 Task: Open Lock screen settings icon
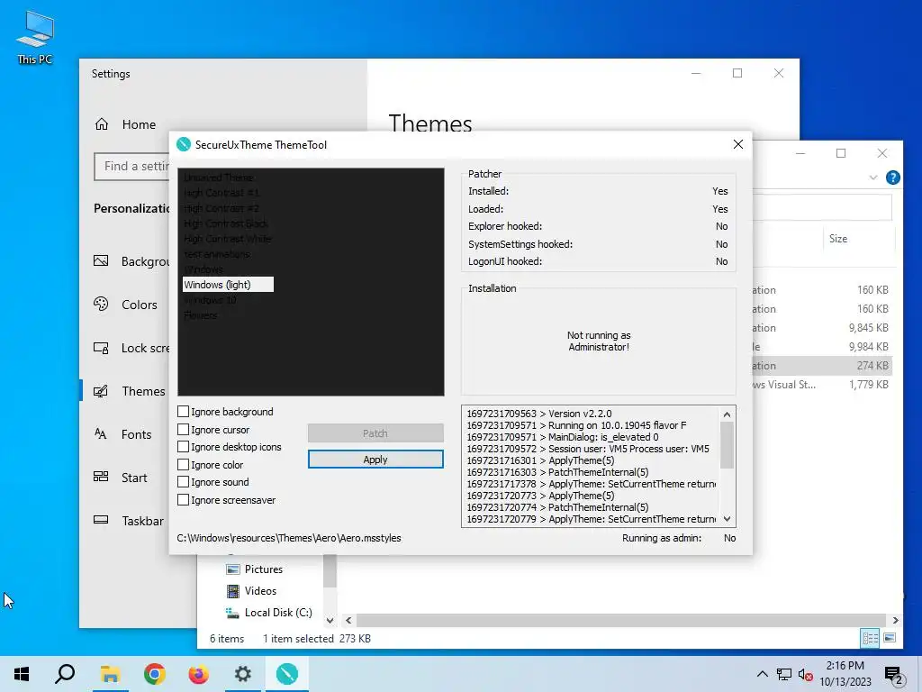coord(101,348)
